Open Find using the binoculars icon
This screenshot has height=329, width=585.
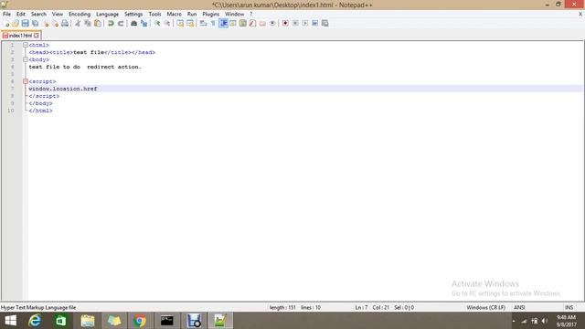(133, 24)
